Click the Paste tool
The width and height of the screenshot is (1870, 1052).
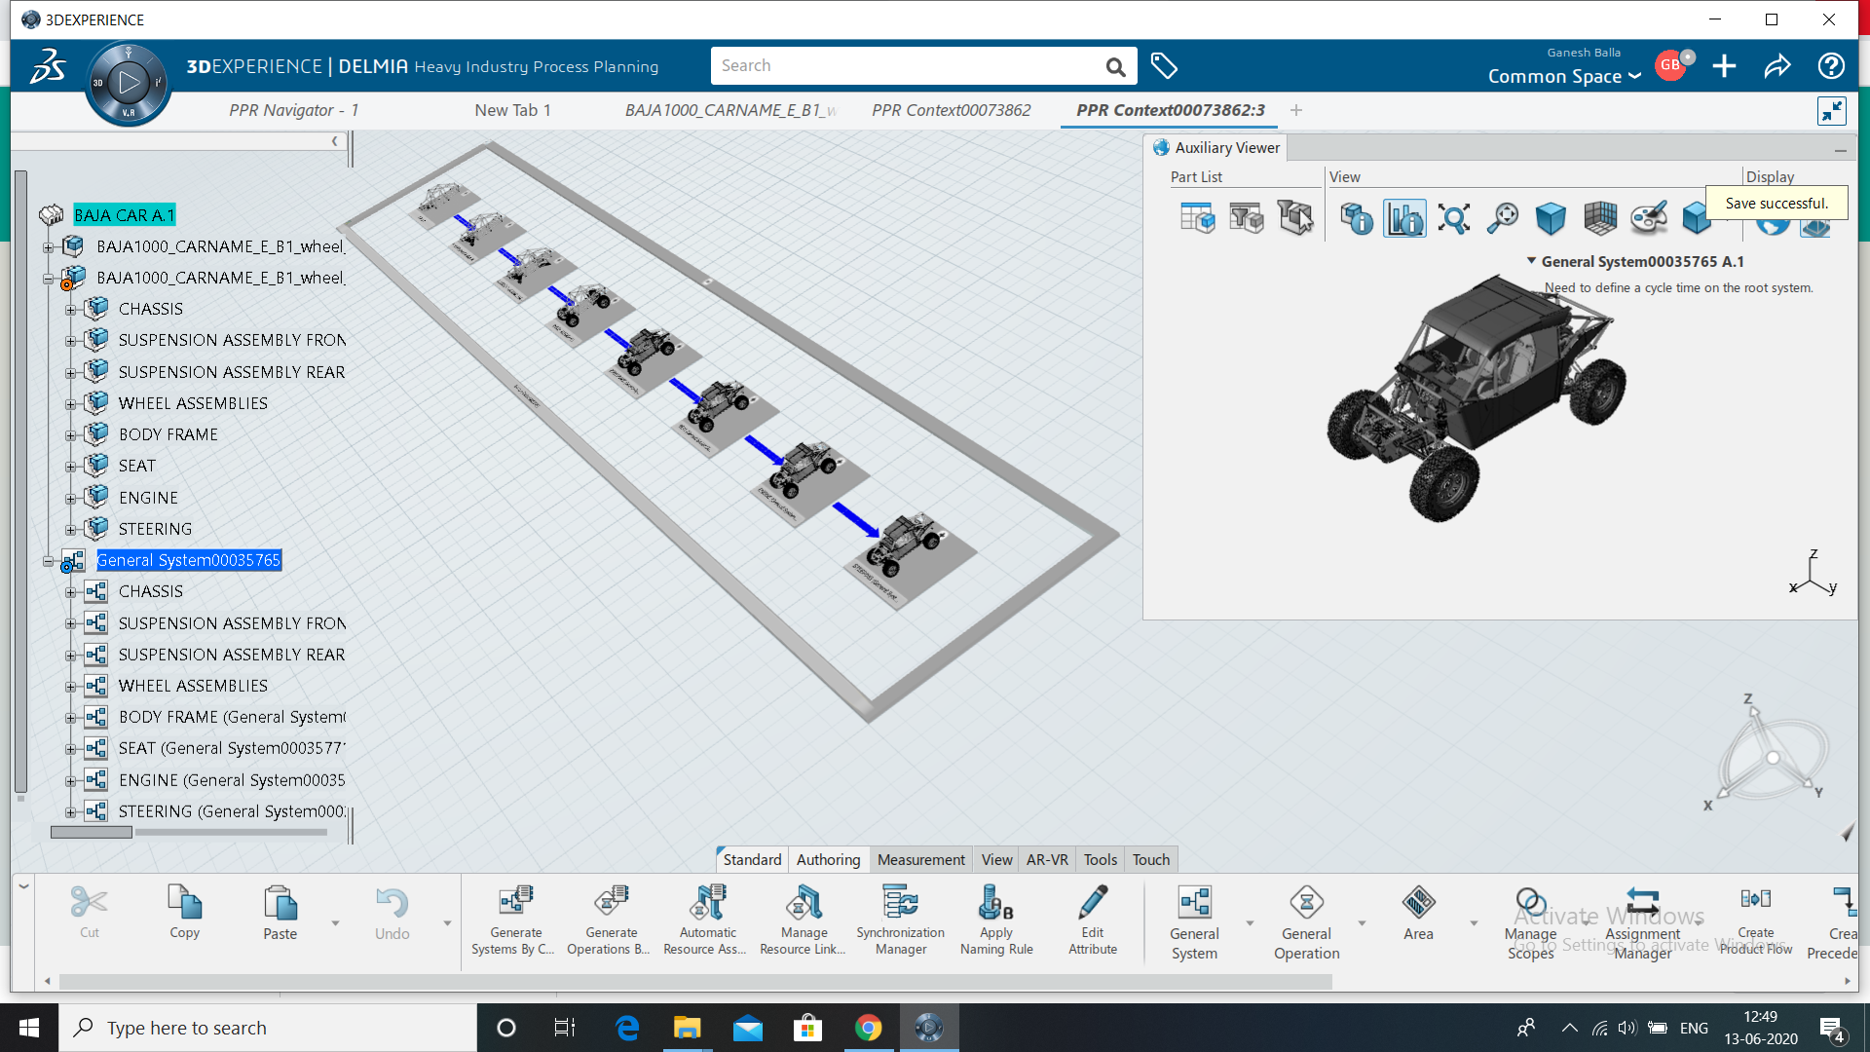280,913
